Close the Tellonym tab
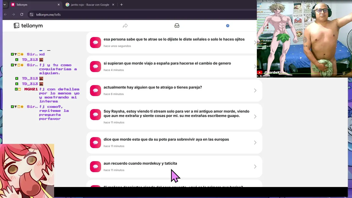 pyautogui.click(x=59, y=5)
